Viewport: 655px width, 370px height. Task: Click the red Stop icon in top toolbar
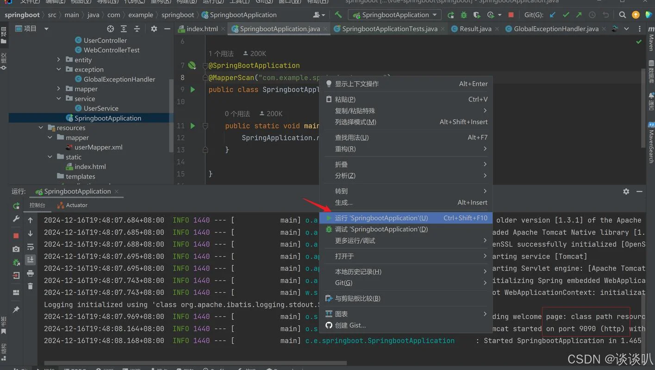coord(511,15)
